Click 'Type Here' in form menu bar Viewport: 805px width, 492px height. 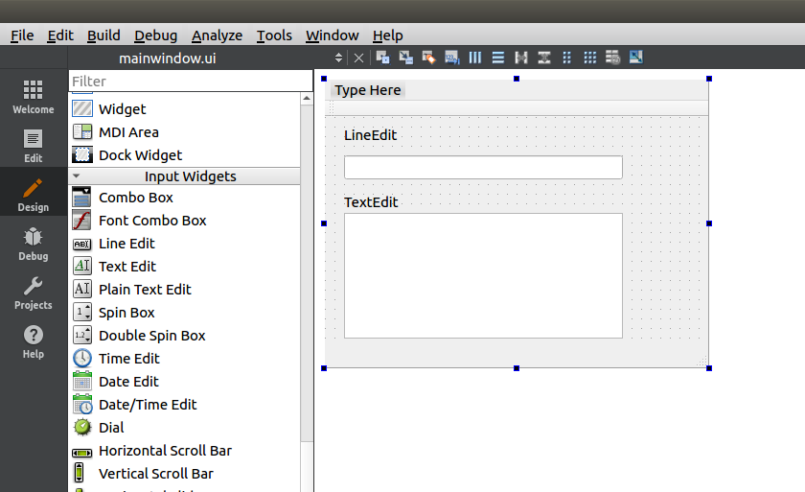click(x=368, y=90)
